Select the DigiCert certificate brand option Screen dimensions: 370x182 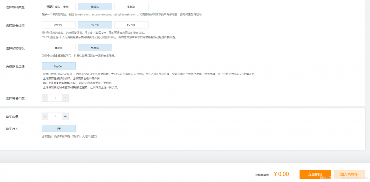59,66
